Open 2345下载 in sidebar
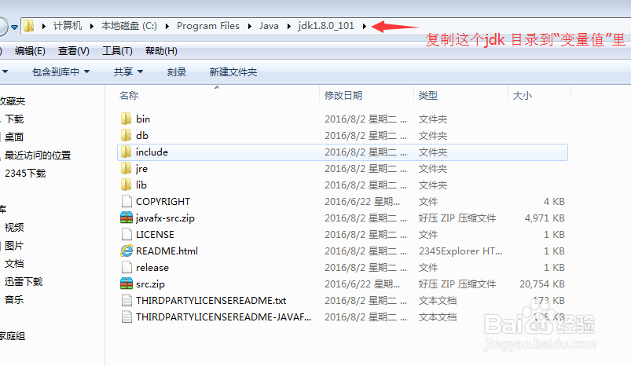Image resolution: width=631 pixels, height=366 pixels. pyautogui.click(x=25, y=174)
